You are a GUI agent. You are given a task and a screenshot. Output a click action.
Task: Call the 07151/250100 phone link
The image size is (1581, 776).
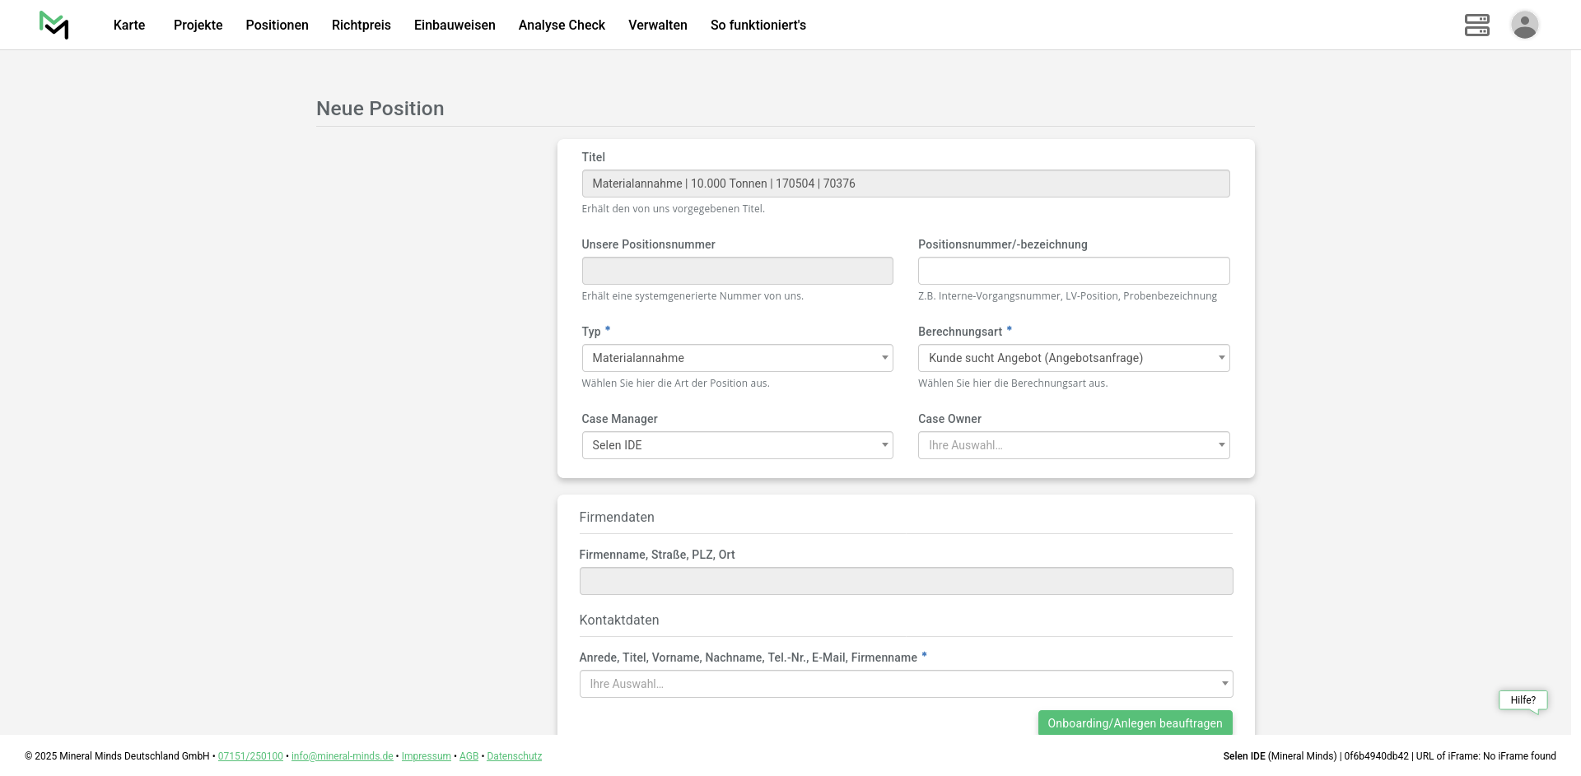coord(250,756)
